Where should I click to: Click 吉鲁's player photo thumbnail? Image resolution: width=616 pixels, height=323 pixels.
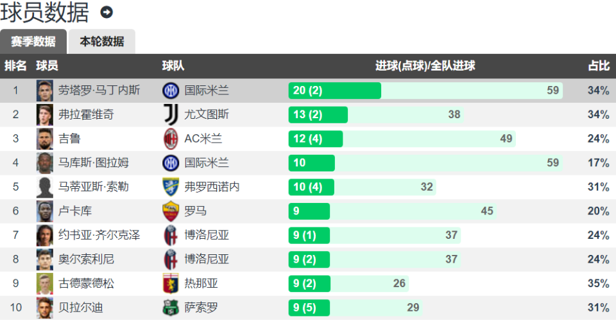point(45,139)
